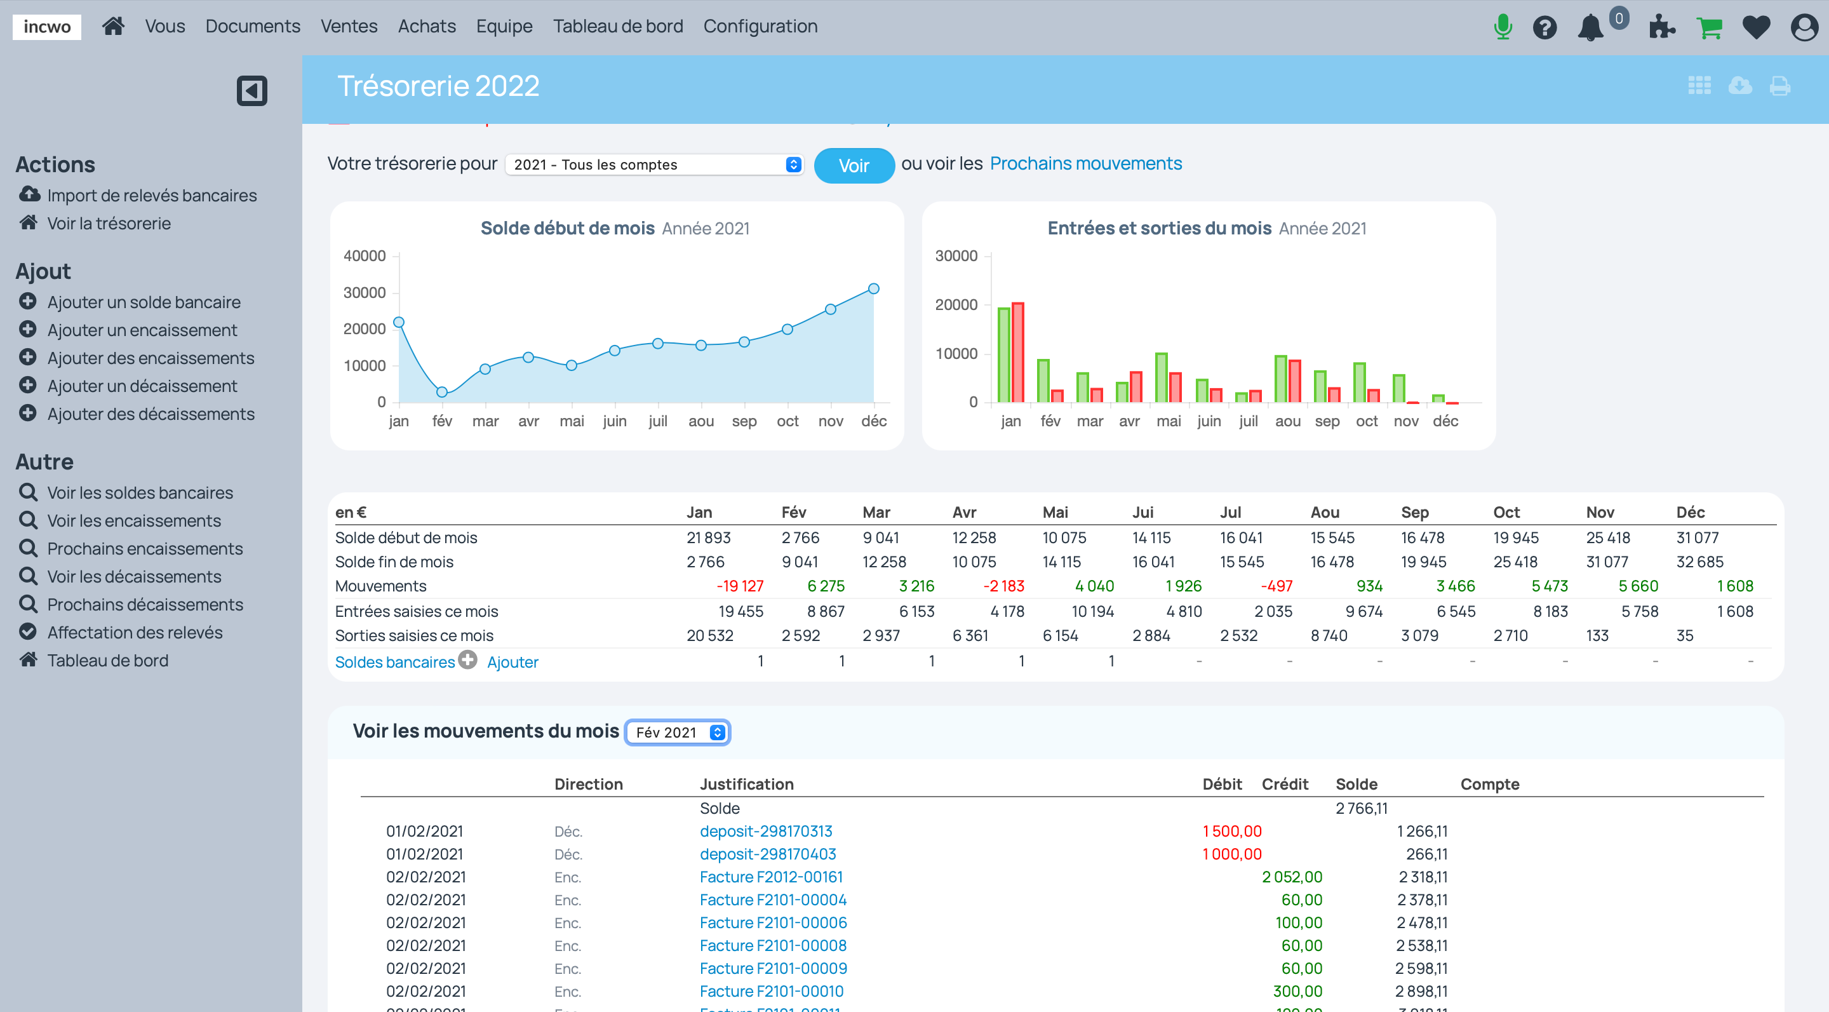The width and height of the screenshot is (1829, 1012).
Task: Open invoice Facture F2101-00006
Action: pos(772,922)
